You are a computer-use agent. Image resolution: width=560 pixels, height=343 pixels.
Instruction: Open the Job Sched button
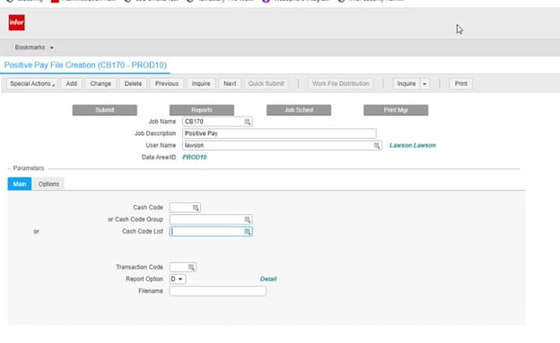click(x=299, y=110)
